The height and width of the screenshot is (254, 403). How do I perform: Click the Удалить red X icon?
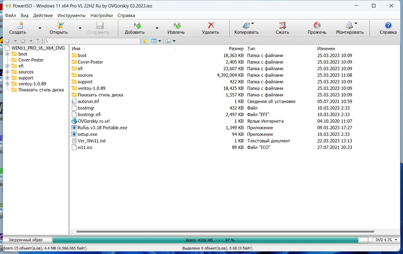211,25
